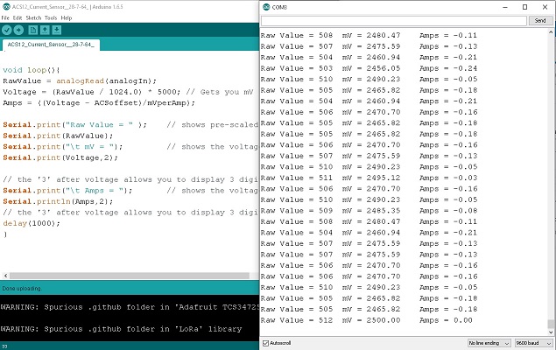Click the LoRa library warning line
Screen dimensions: 556x350
[121, 329]
